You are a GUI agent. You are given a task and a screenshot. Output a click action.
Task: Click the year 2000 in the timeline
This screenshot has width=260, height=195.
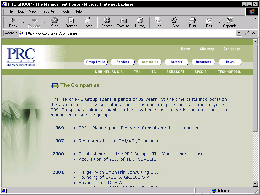coord(58,154)
